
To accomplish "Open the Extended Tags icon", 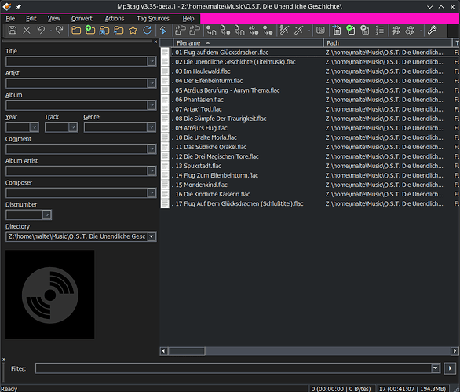I will 320,30.
